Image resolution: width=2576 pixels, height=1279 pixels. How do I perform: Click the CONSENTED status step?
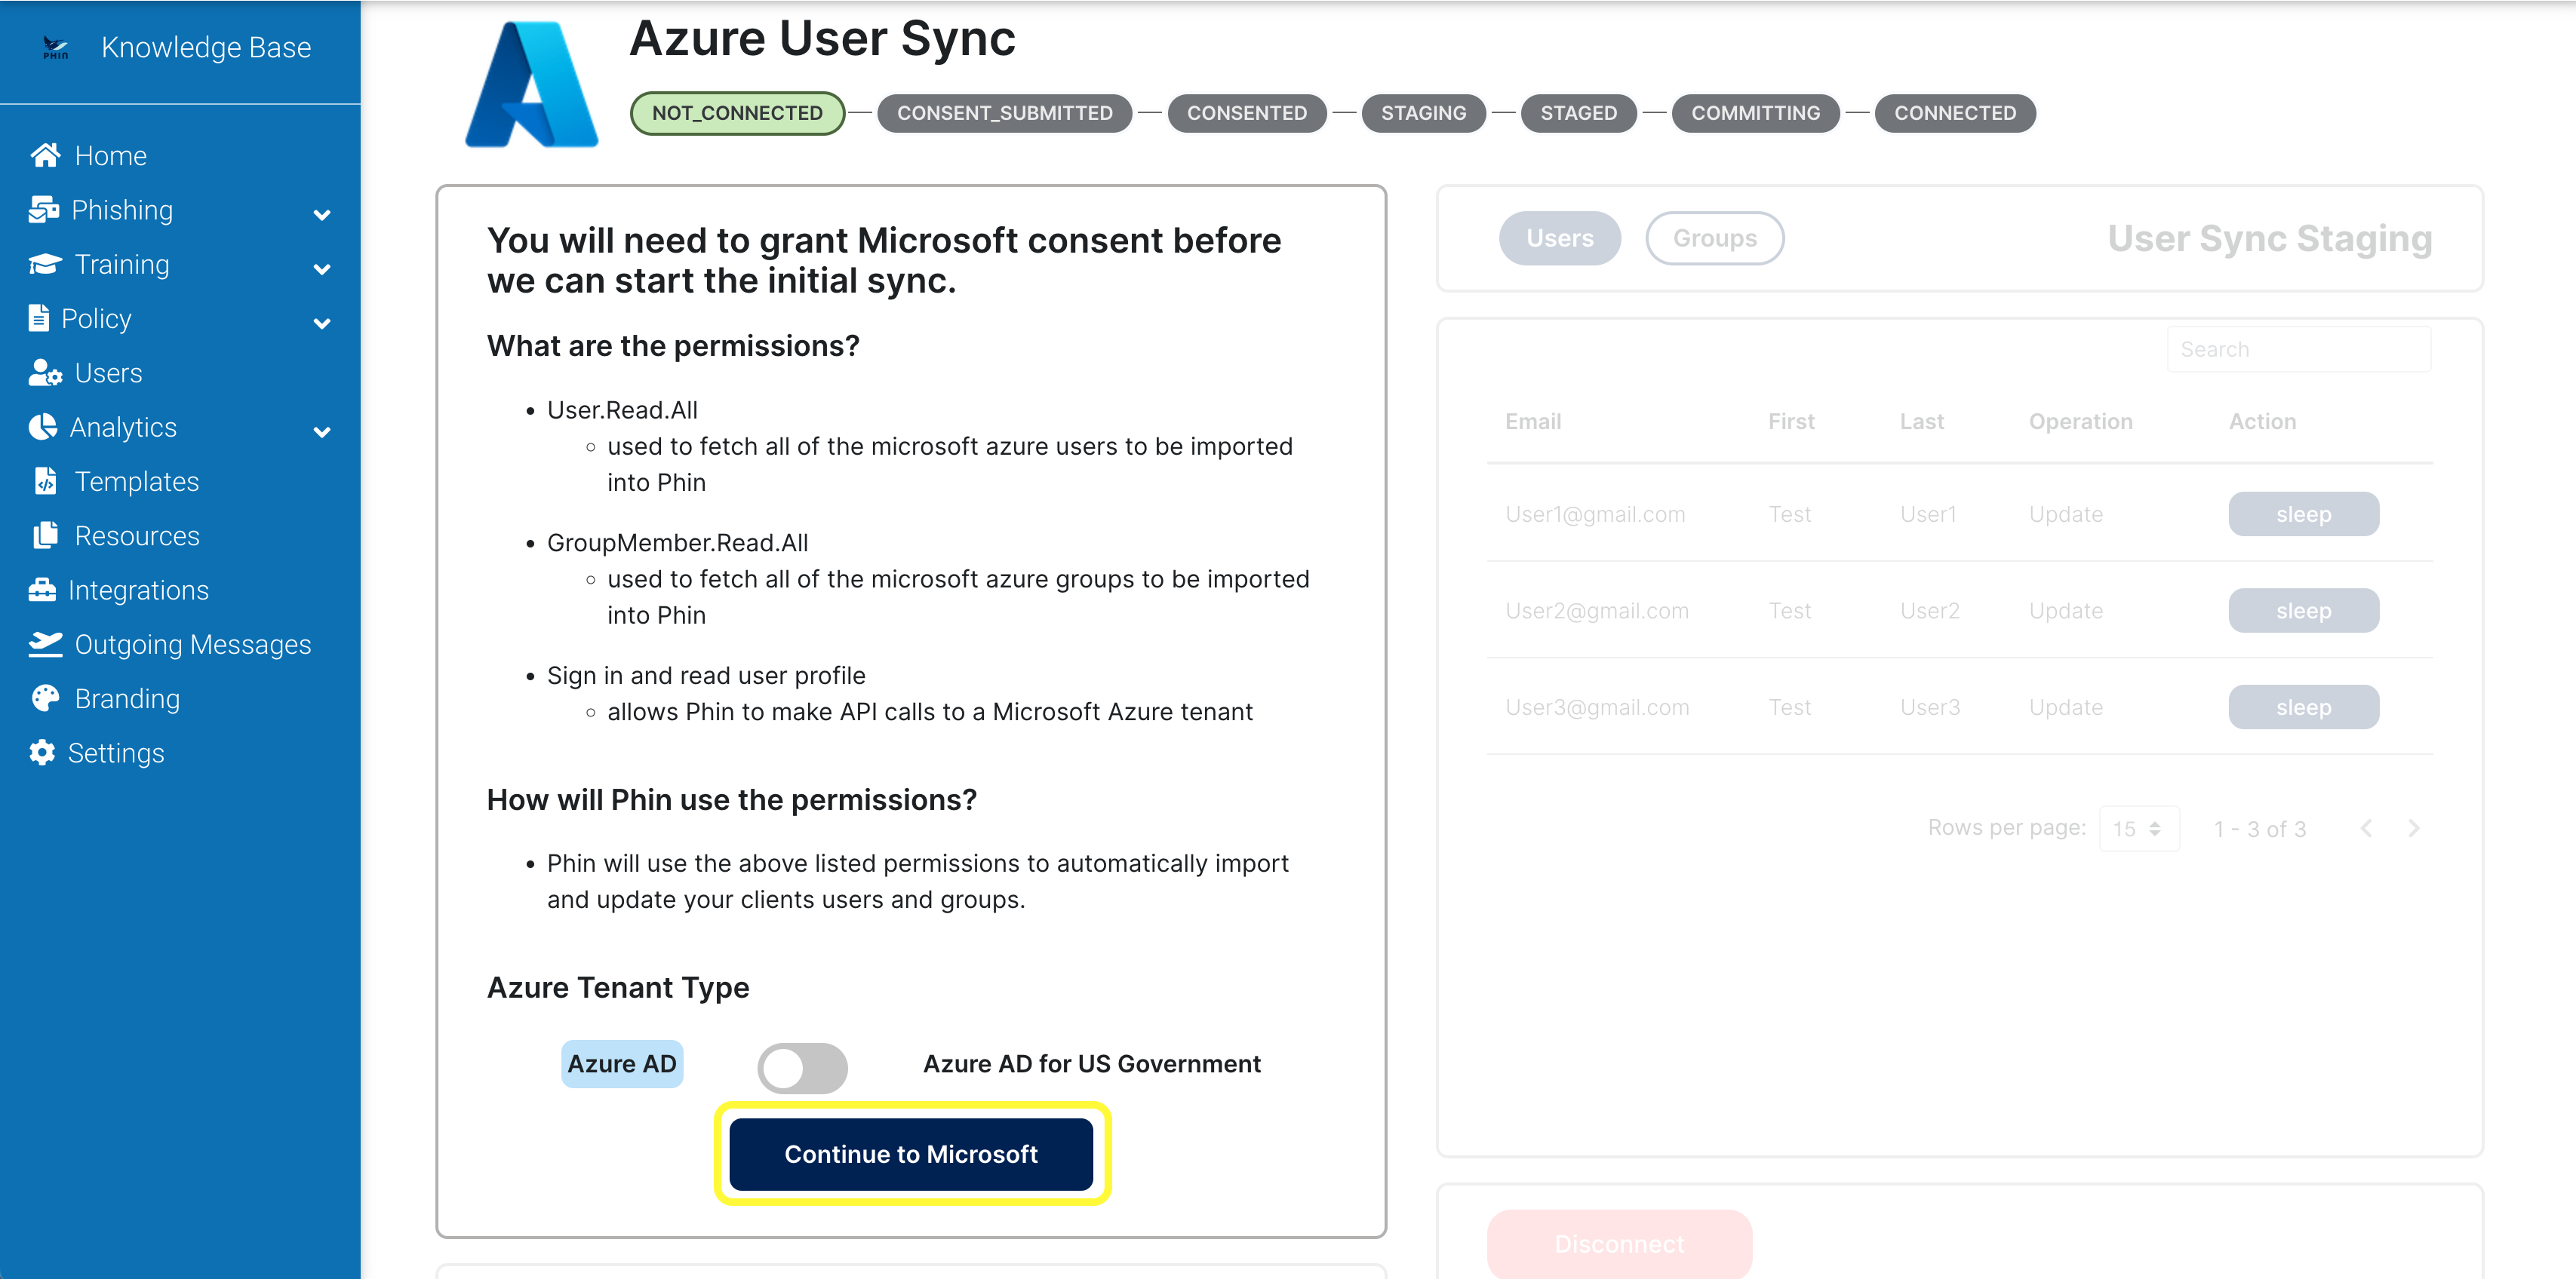(1247, 113)
